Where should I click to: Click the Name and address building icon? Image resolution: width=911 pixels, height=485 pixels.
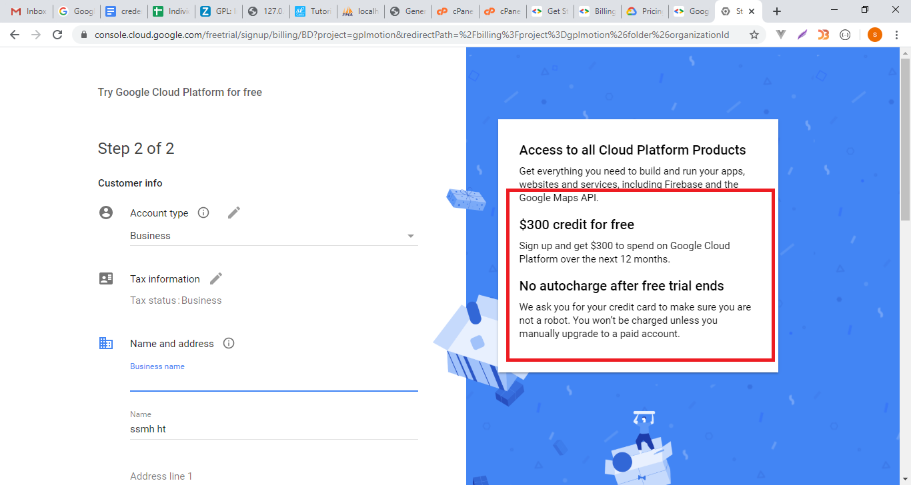(106, 343)
